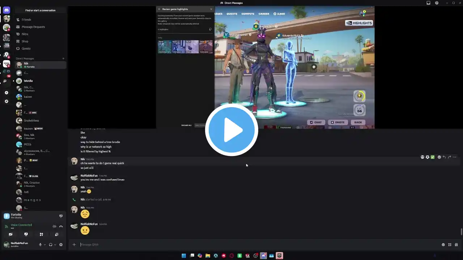Screen dimensions: 463x260
Task: Turn on camera in voice panel
Action: point(10,234)
